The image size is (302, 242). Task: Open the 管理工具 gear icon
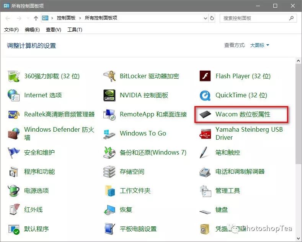point(206,191)
